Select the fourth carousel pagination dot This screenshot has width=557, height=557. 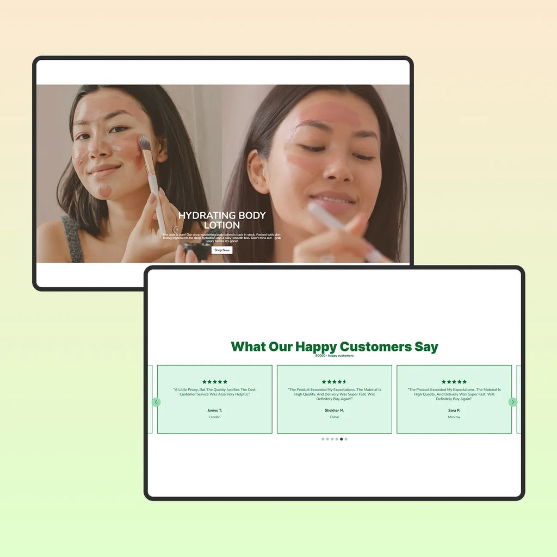pos(337,439)
